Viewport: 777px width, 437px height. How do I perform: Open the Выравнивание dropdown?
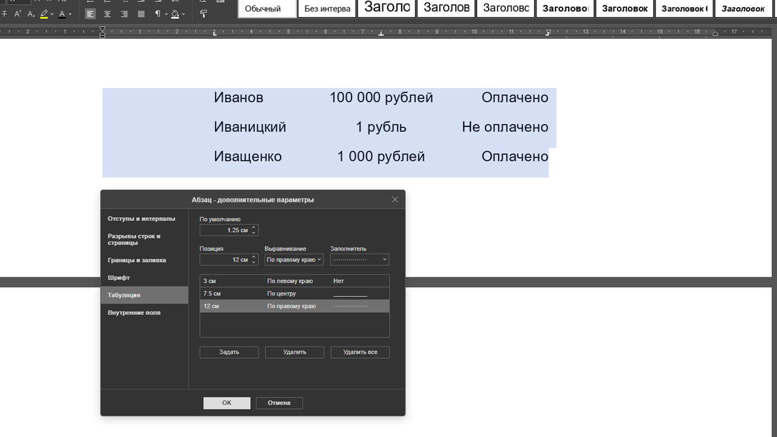294,260
